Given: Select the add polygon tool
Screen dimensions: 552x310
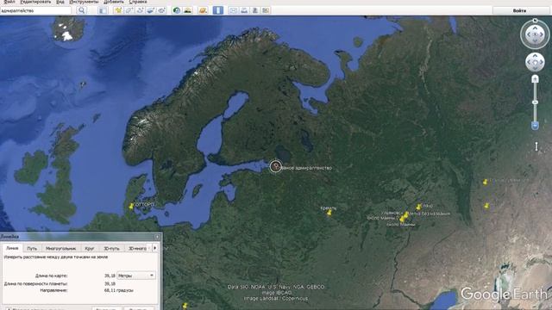Looking at the screenshot, I should pyautogui.click(x=129, y=10).
